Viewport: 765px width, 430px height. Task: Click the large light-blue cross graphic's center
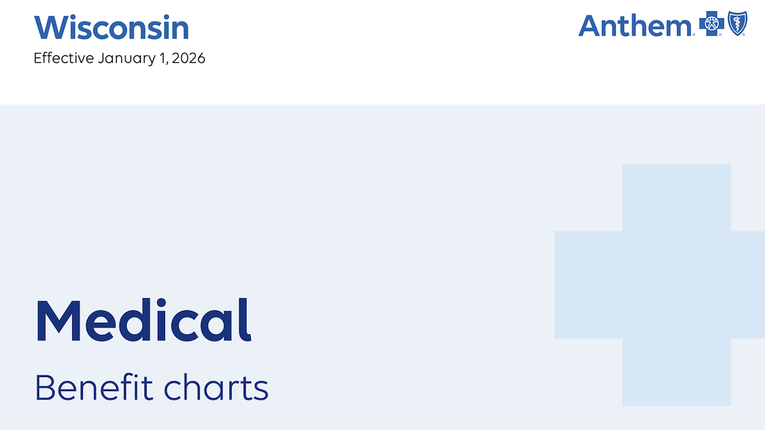point(676,284)
